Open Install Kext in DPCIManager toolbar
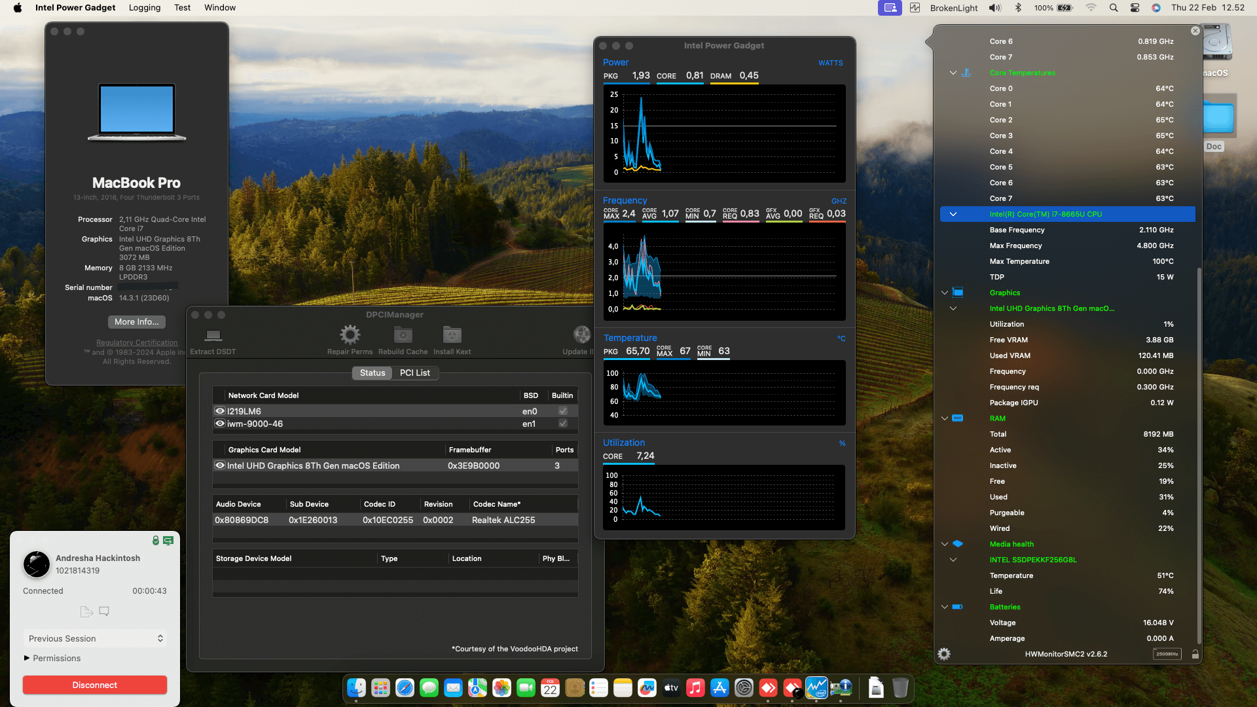This screenshot has width=1257, height=707. pos(452,335)
